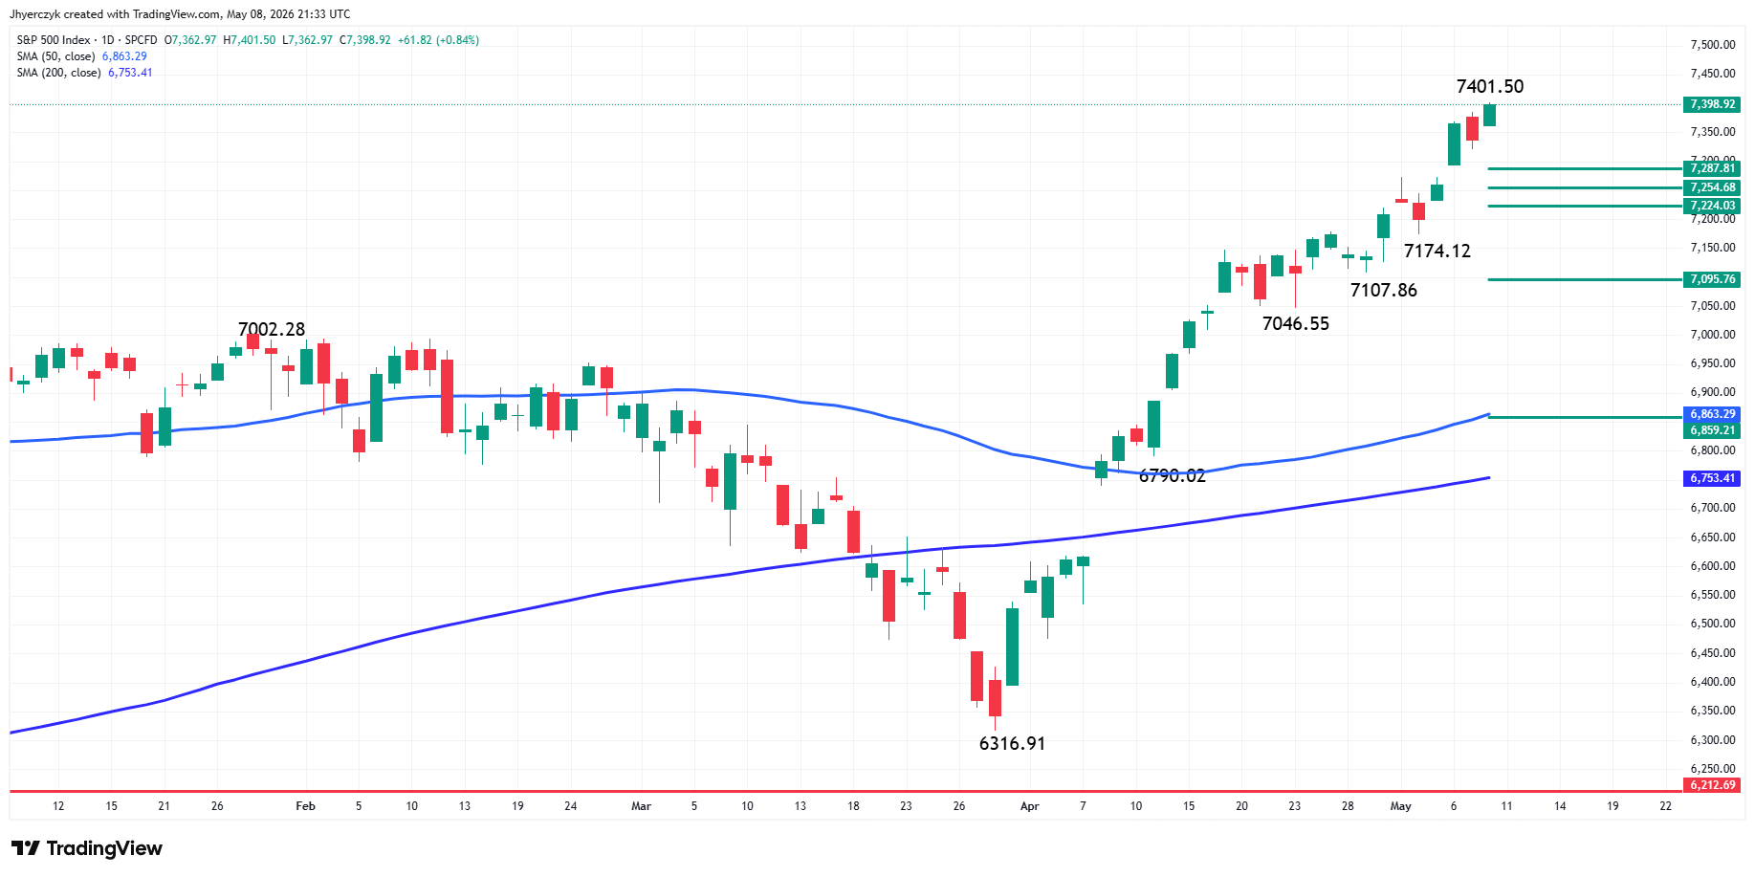
Task: Click the May label on time axis
Action: tap(1400, 806)
